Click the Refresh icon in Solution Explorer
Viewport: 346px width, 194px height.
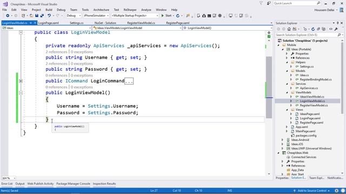[313, 29]
